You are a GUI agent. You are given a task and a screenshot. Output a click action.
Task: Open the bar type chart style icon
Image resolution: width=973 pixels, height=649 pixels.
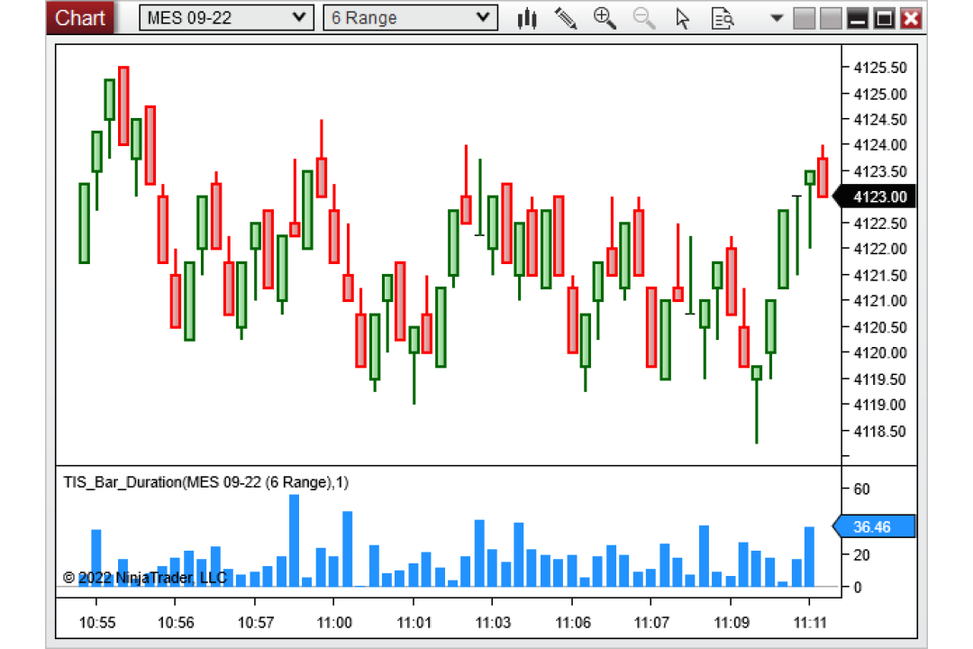point(527,18)
